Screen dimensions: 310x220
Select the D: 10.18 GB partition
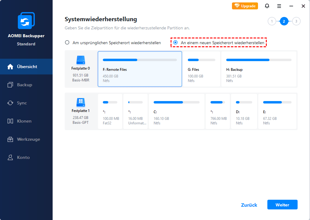point(244,111)
